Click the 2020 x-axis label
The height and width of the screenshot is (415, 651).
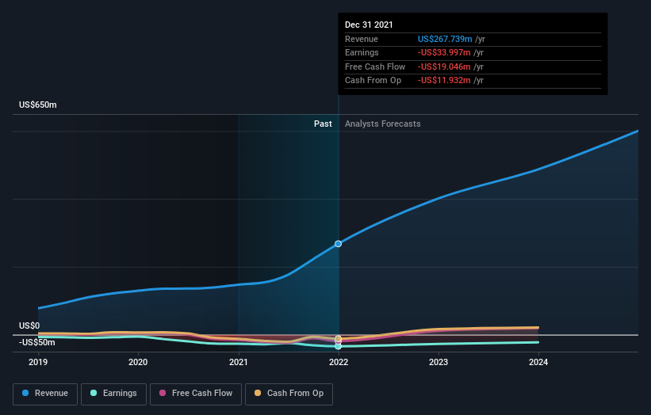[x=138, y=363]
